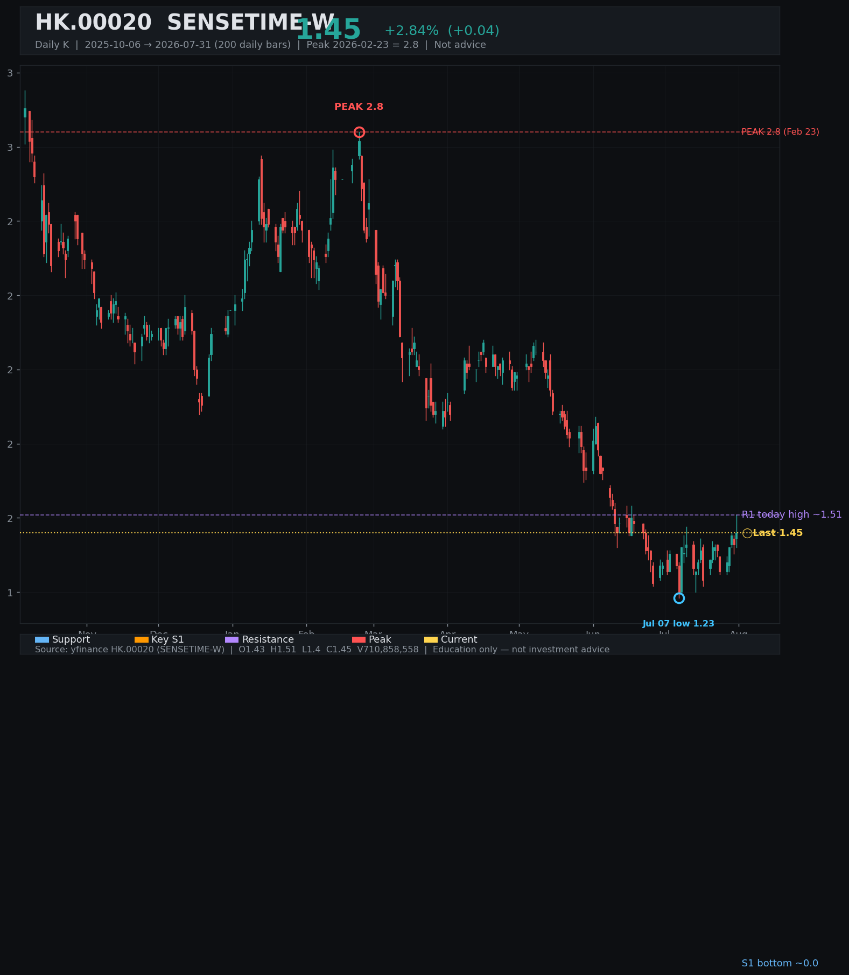This screenshot has height=975, width=849.
Task: Click the blue Support legend swatch
Action: (x=42, y=639)
